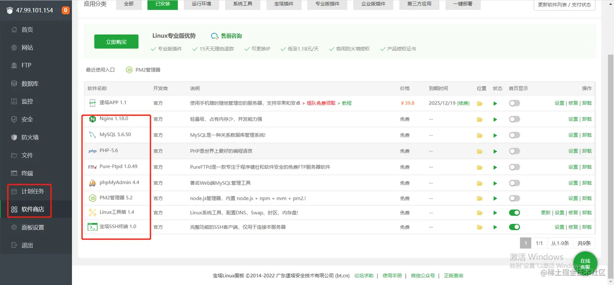
Task: Click the green status arrow for Nginx 1.18.0
Action: point(495,119)
